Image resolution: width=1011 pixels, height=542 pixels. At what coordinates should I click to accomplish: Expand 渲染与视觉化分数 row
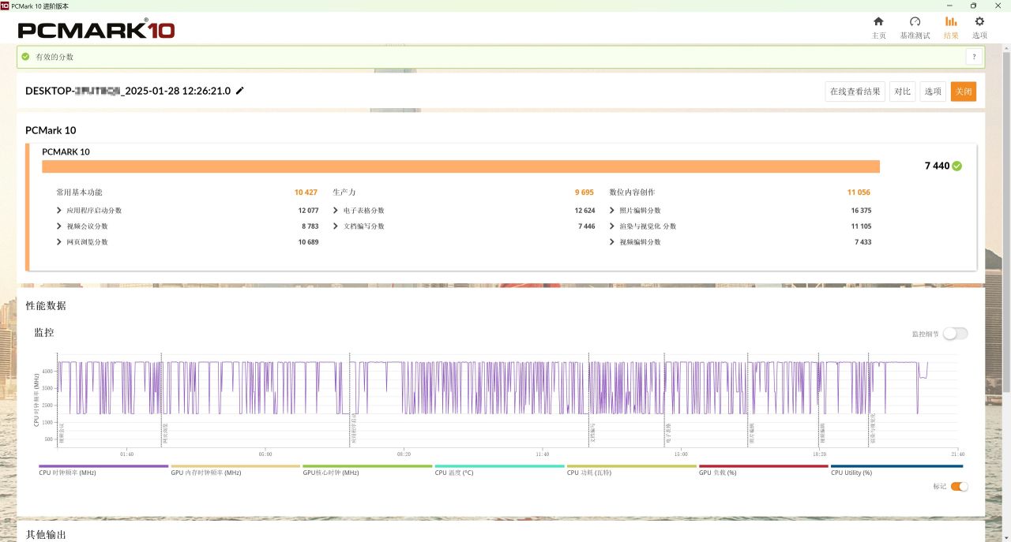612,226
